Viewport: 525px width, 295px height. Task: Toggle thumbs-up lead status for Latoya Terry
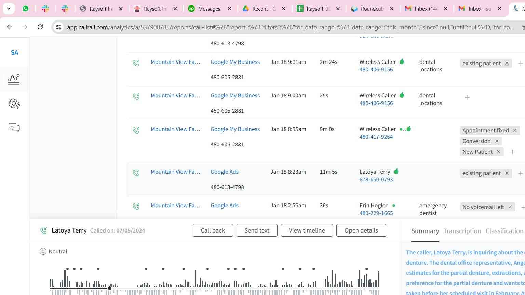point(395,171)
